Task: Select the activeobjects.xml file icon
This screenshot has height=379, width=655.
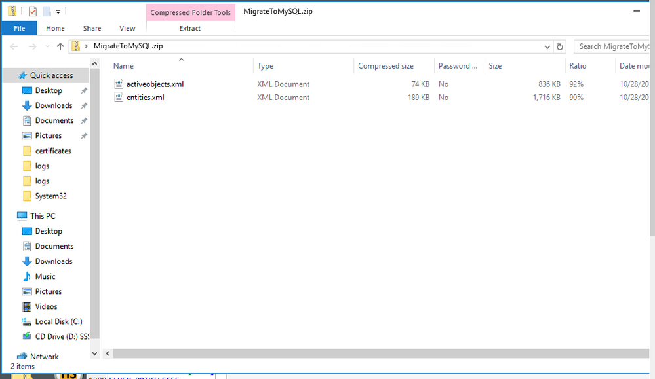Action: point(119,84)
